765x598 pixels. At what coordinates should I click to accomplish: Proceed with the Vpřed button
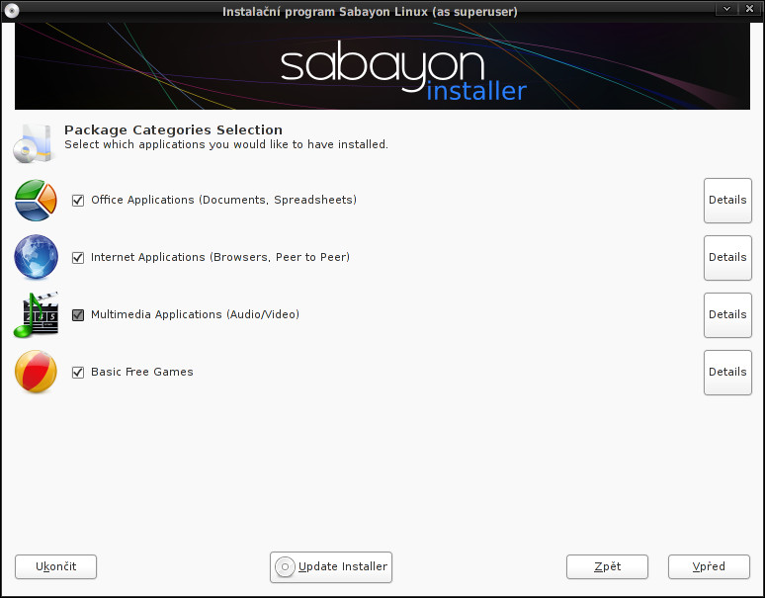click(709, 566)
